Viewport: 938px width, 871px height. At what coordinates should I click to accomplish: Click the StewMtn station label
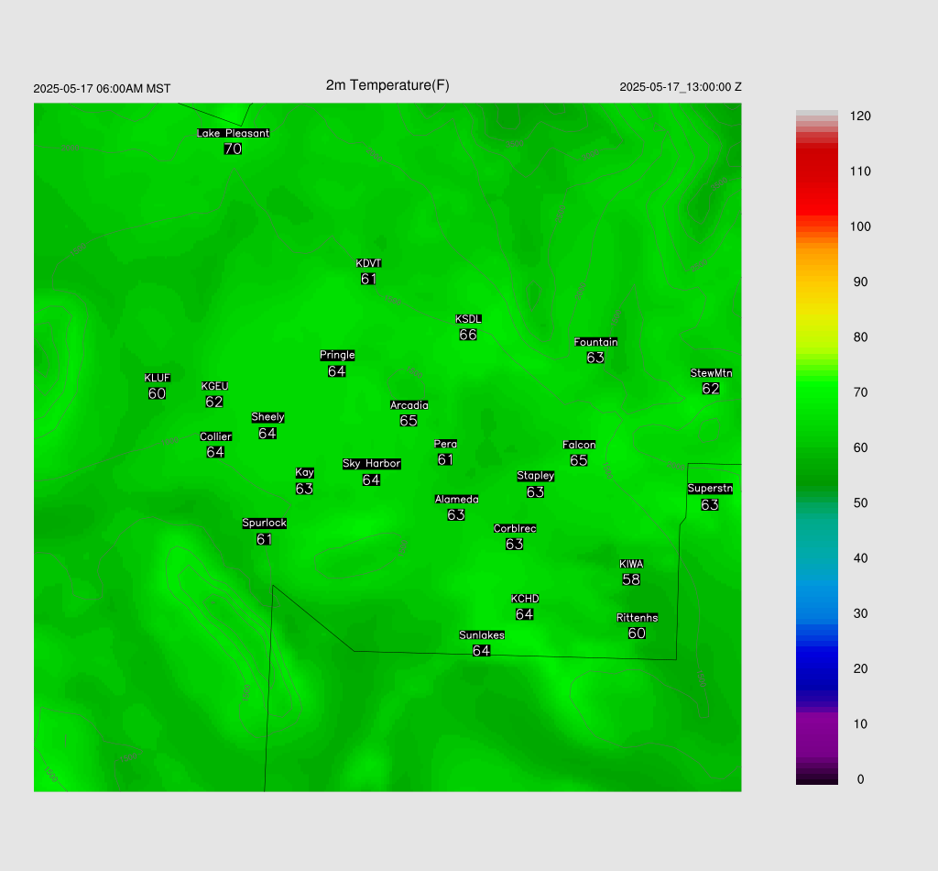click(x=711, y=373)
